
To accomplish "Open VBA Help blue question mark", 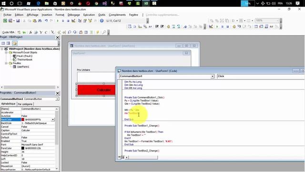I will coord(102,21).
